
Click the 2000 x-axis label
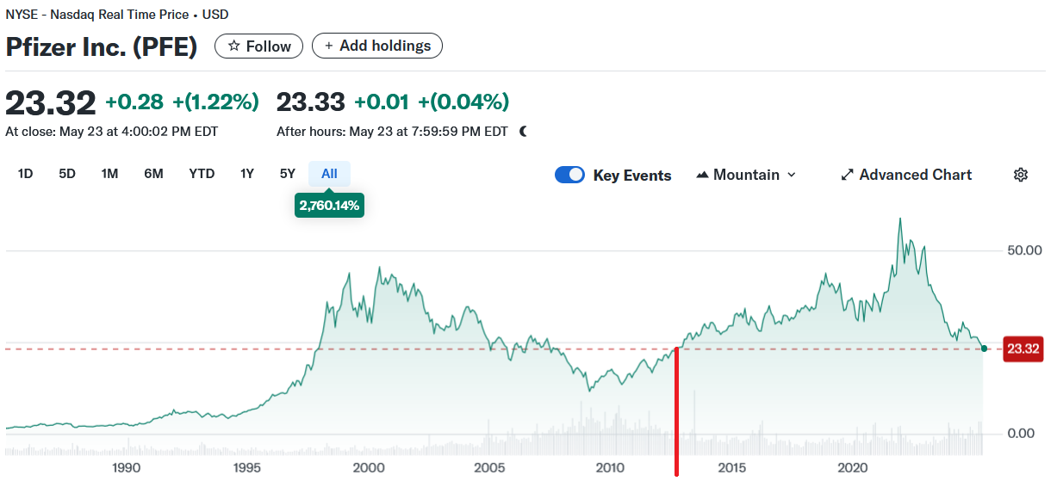(369, 467)
